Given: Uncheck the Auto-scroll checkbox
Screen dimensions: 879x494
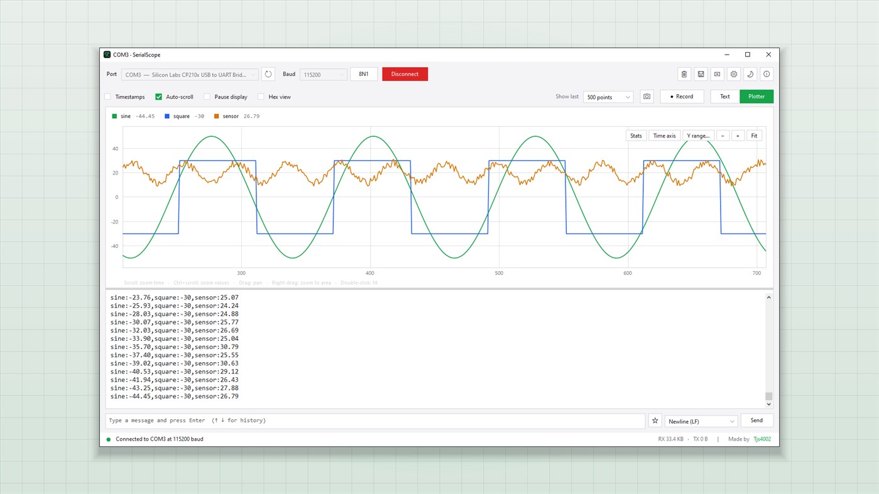Looking at the screenshot, I should [x=158, y=97].
